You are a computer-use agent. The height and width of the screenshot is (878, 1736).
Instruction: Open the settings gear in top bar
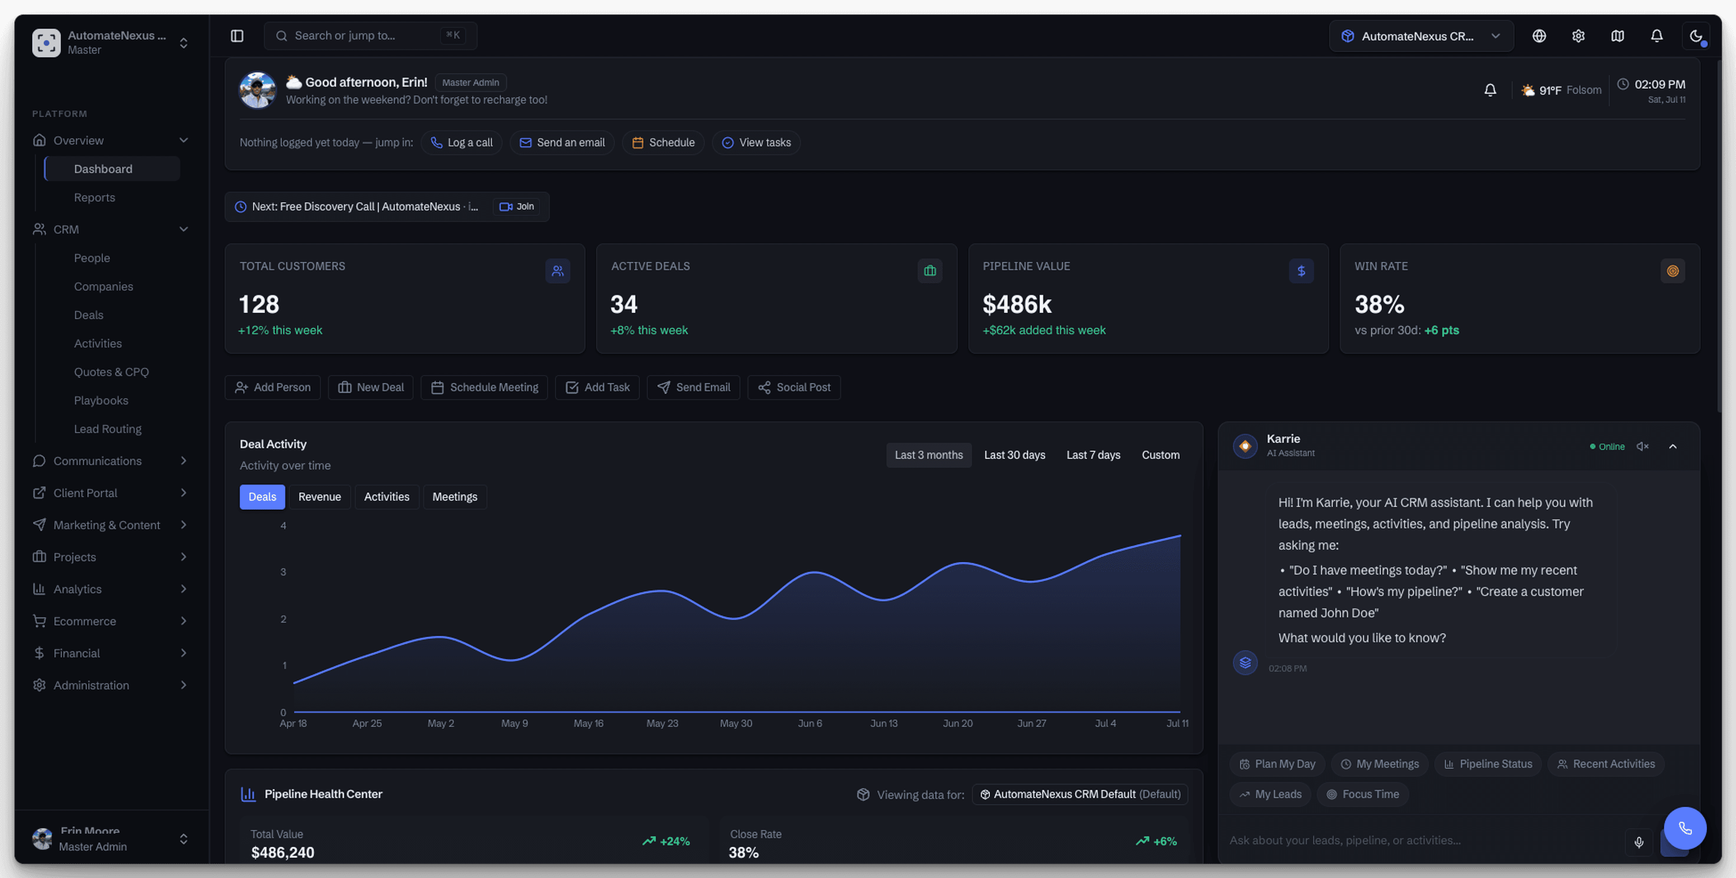tap(1578, 36)
